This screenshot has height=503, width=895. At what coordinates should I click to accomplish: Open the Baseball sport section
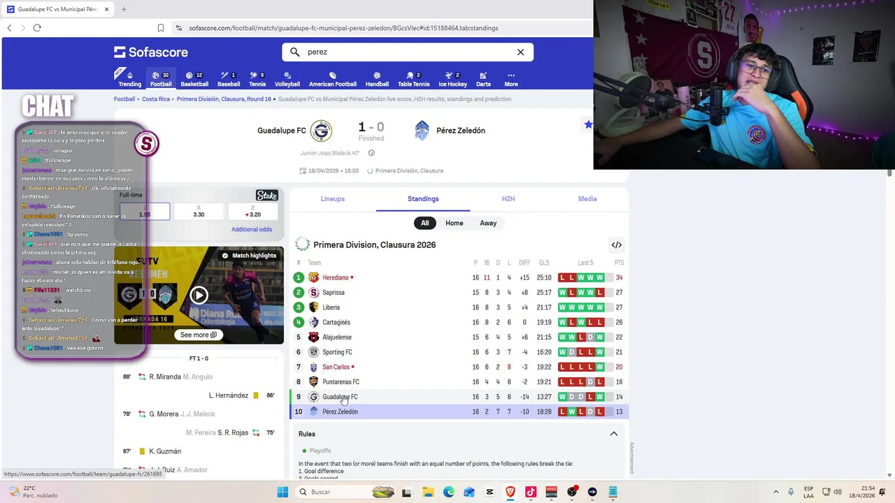[229, 79]
